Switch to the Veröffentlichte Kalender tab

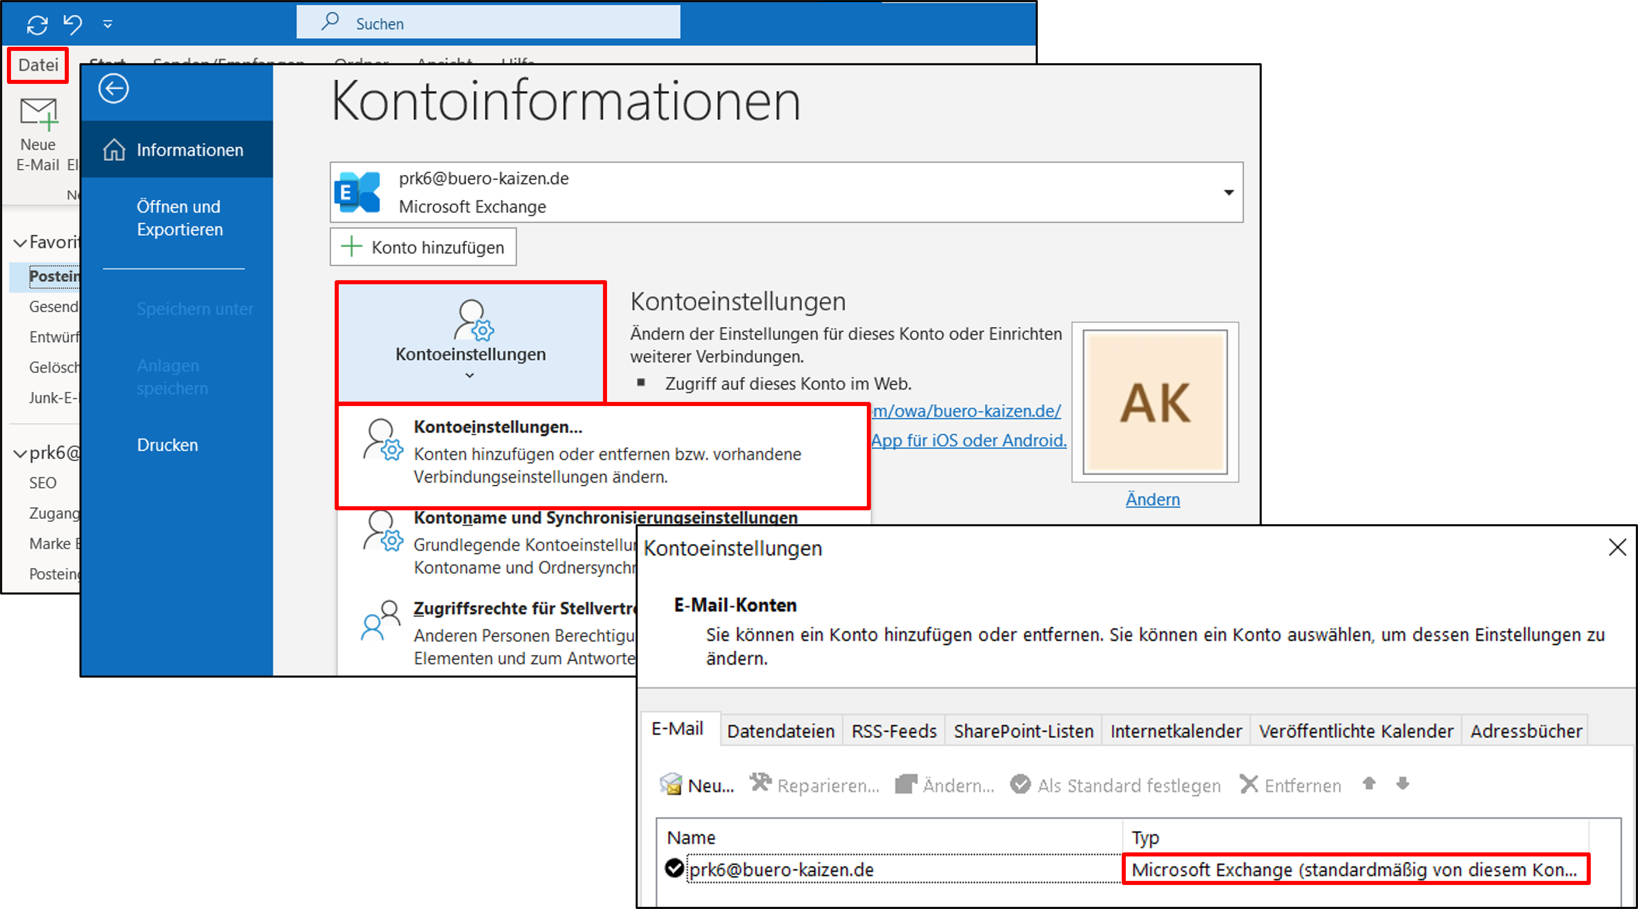click(1356, 731)
